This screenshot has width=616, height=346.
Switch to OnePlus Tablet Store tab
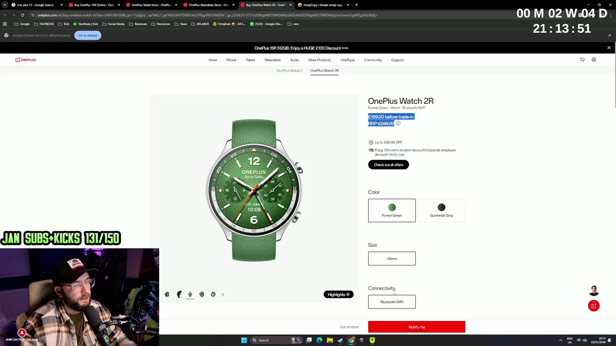[x=151, y=5]
